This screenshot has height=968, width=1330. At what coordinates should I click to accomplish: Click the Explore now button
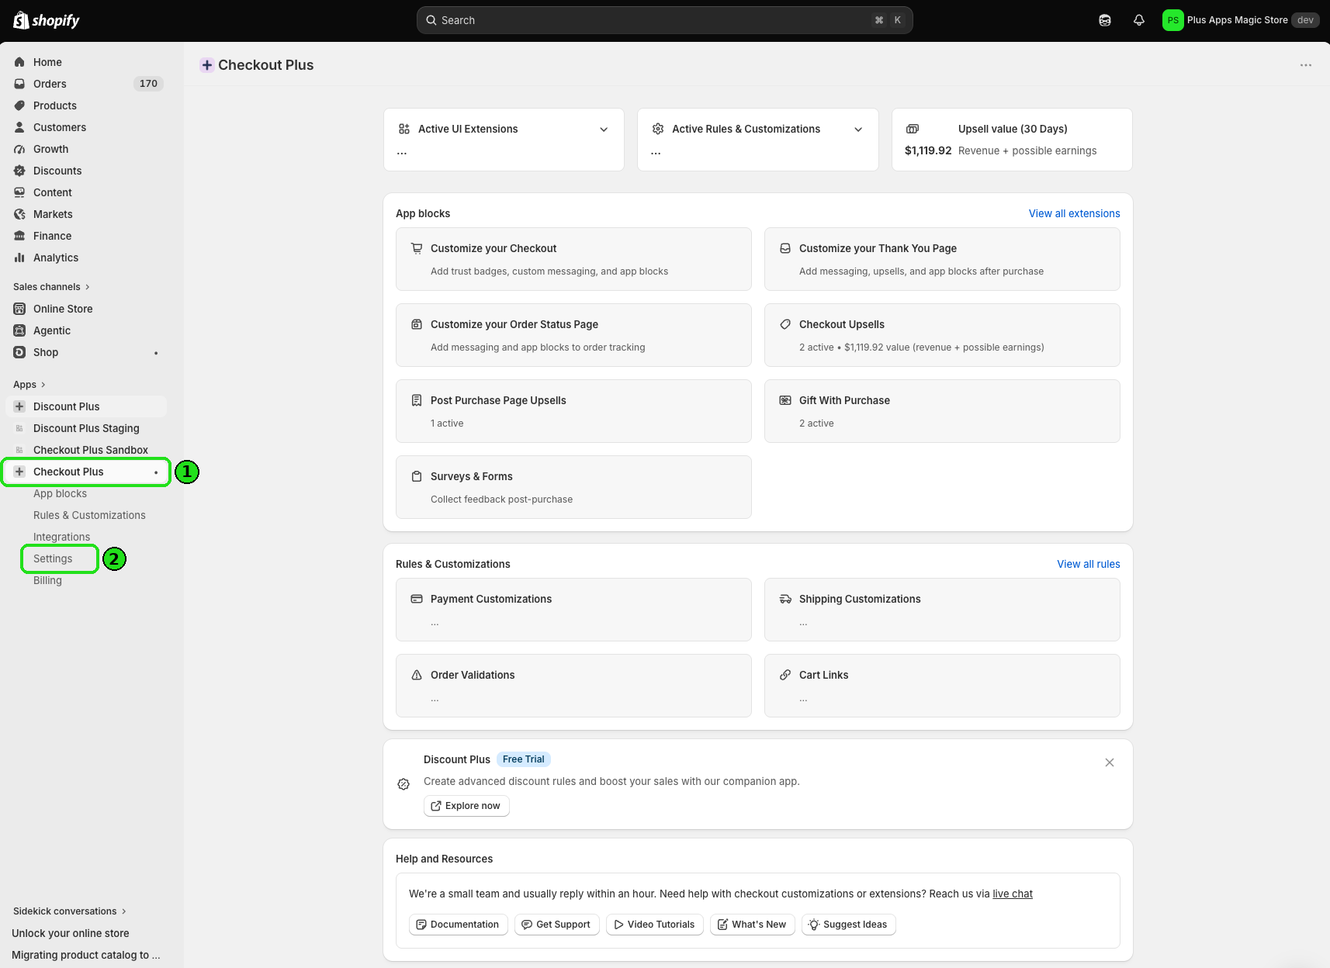click(x=466, y=806)
